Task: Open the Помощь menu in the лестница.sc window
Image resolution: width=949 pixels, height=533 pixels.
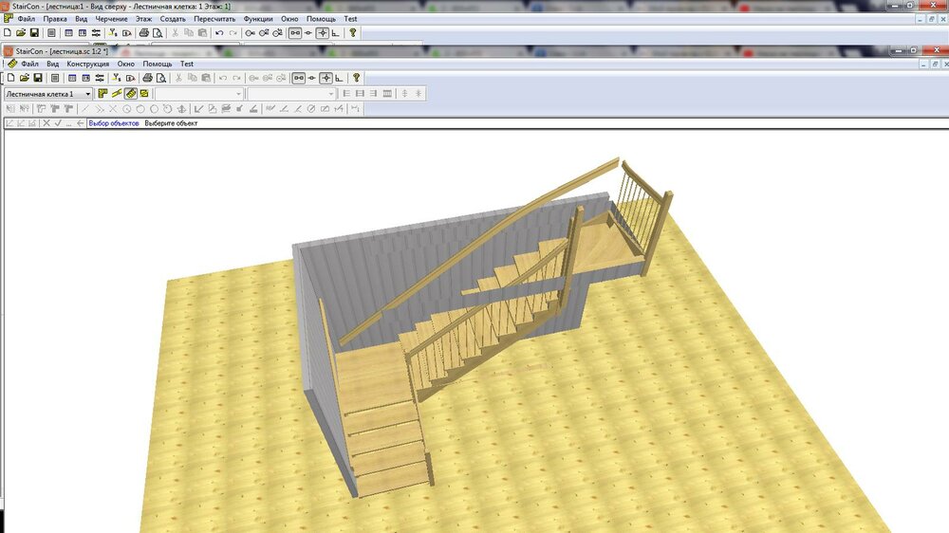Action: pyautogui.click(x=158, y=64)
